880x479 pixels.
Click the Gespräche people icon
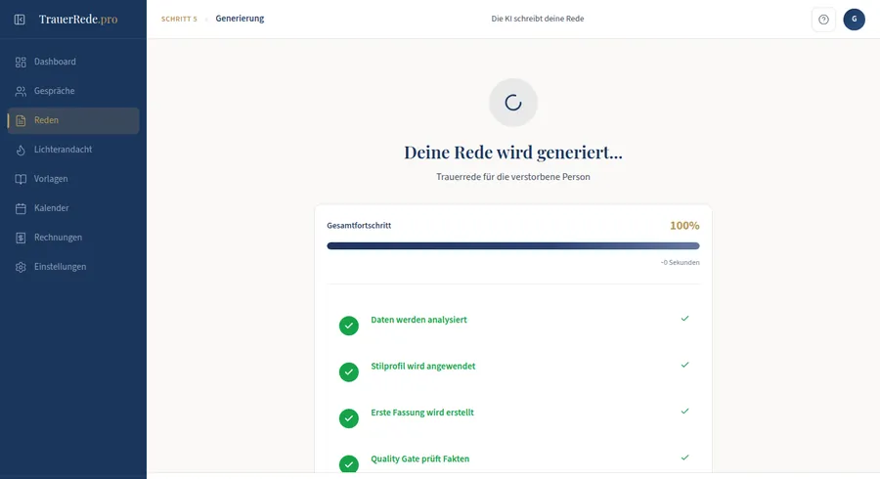click(x=21, y=92)
